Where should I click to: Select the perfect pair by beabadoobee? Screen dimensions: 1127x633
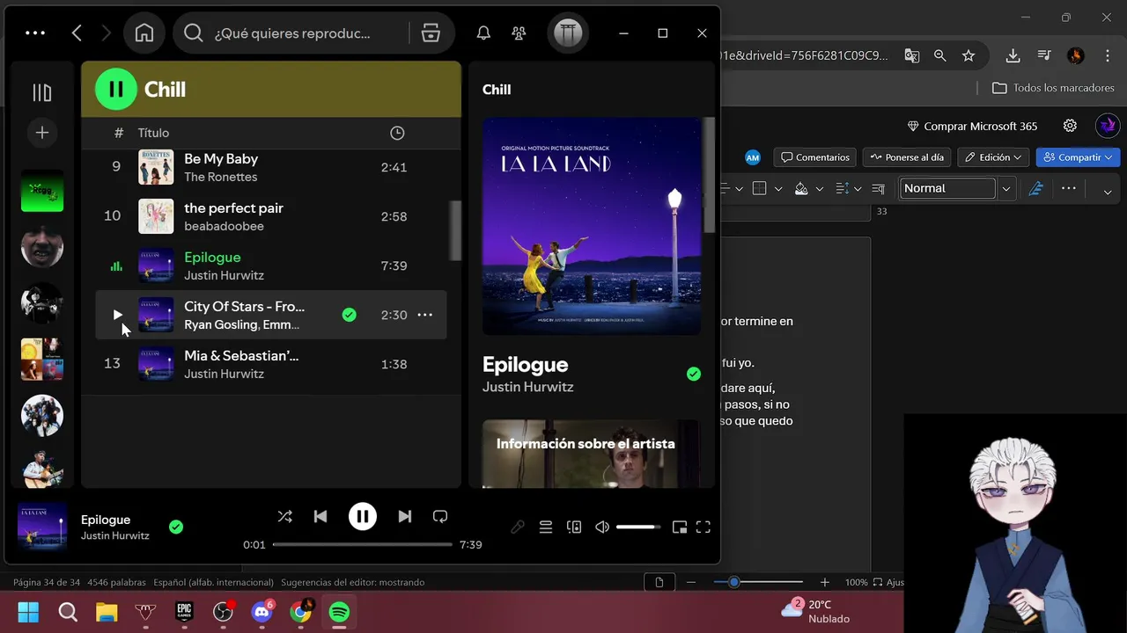[270, 216]
